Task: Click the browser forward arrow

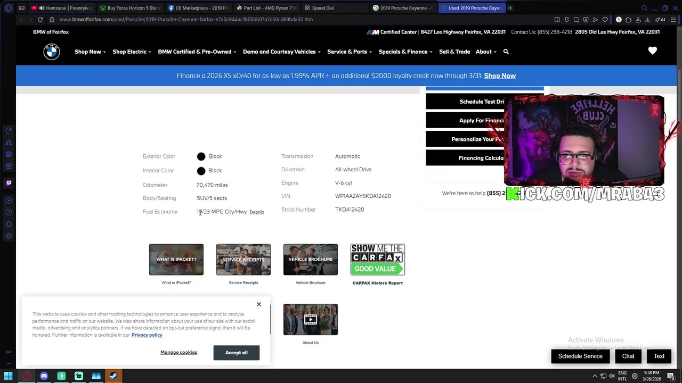Action: pyautogui.click(x=30, y=20)
